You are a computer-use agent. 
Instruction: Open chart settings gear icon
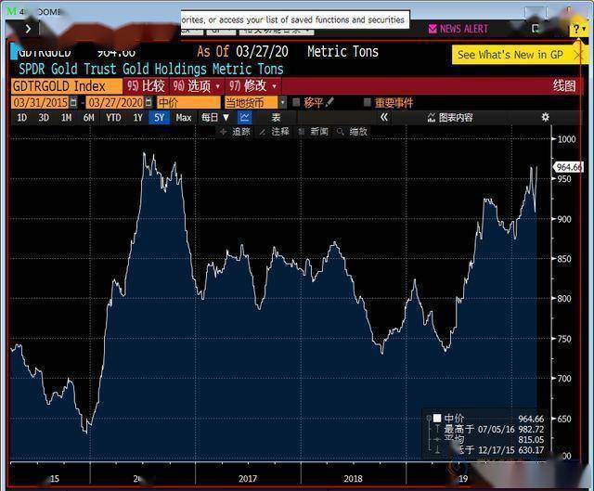[x=546, y=117]
